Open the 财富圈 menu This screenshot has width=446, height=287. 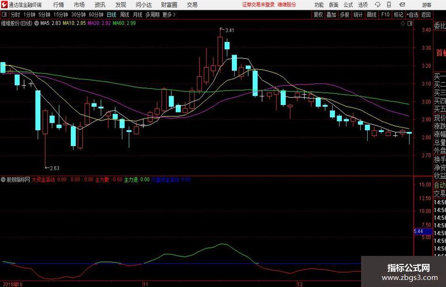[x=169, y=5]
